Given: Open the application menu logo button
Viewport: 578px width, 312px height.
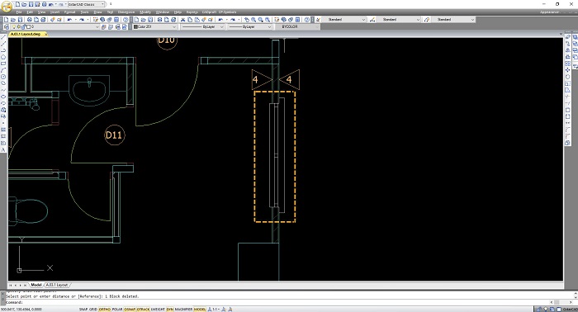Looking at the screenshot, I should tap(7, 7).
